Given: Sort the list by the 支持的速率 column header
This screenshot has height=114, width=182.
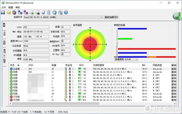Looking at the screenshot, I should [x=116, y=65].
